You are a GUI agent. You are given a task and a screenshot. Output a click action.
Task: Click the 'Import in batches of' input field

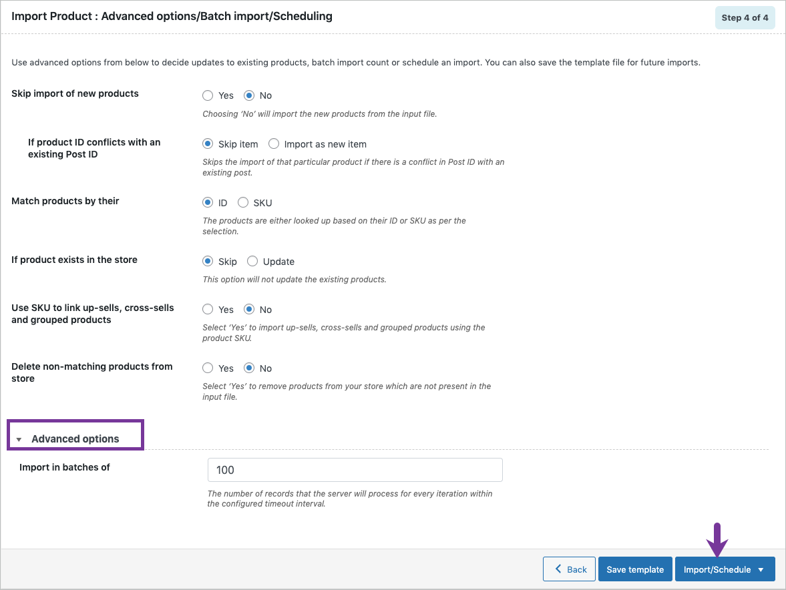coord(355,470)
